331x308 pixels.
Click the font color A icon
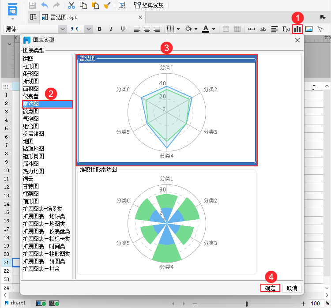pyautogui.click(x=206, y=29)
